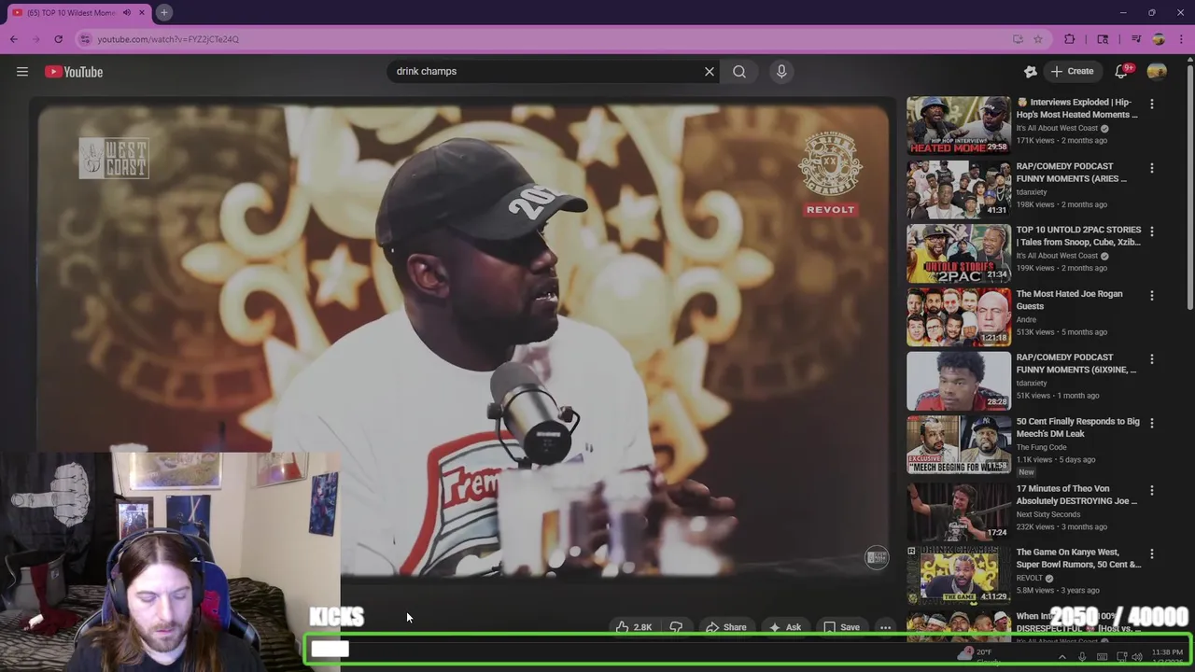
Task: Go to the YouTube home logo
Action: tap(74, 72)
